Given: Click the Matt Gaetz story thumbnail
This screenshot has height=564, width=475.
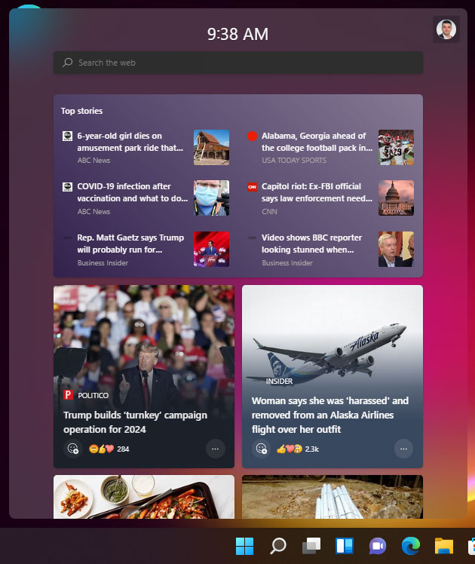Looking at the screenshot, I should point(211,249).
